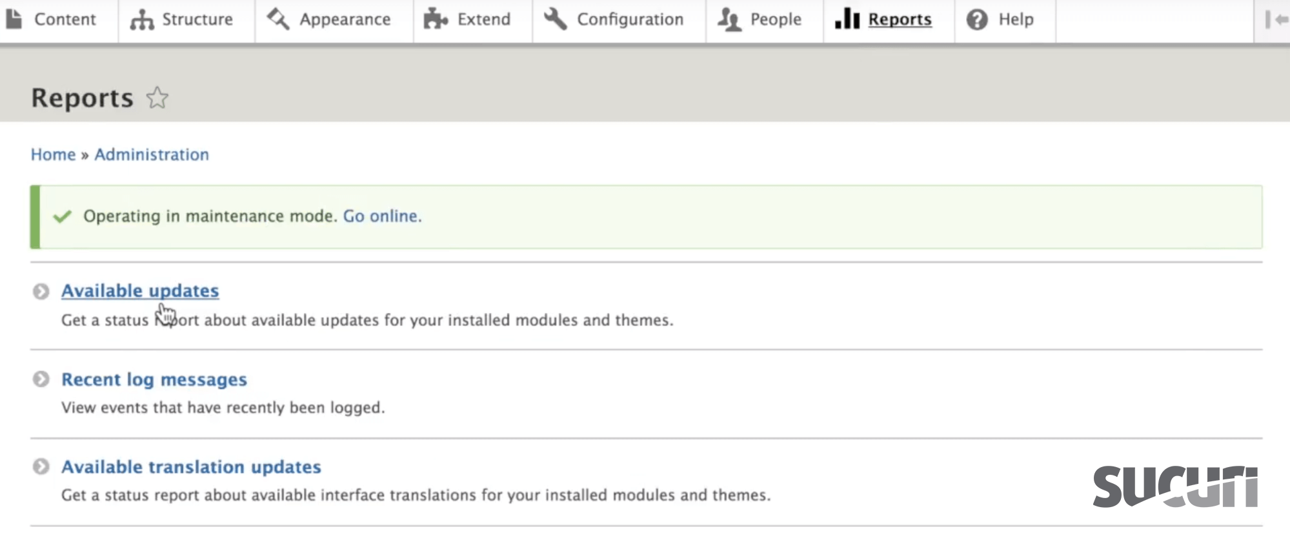Screen dimensions: 1290x540
Task: Open the Configuration menu label
Action: pos(630,19)
